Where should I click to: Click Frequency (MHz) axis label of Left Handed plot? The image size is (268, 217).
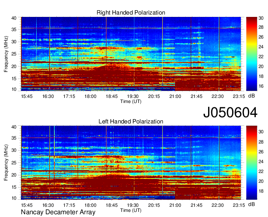[6, 163]
